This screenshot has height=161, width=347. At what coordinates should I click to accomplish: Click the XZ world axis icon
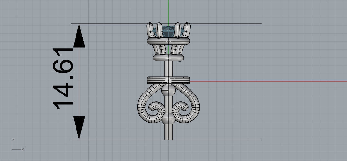(x=17, y=145)
